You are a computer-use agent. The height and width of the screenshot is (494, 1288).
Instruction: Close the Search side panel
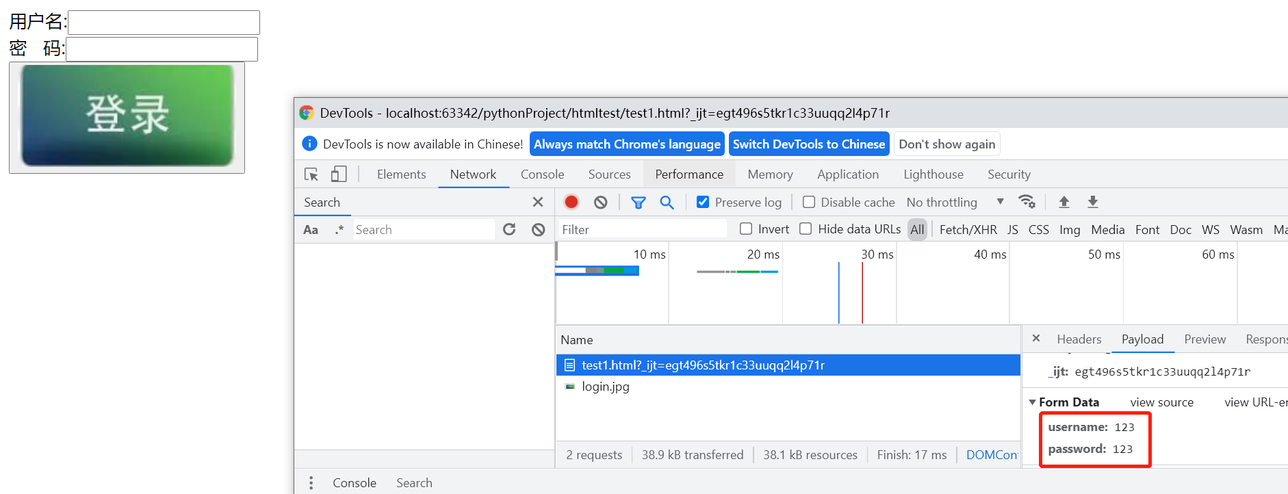pyautogui.click(x=538, y=202)
